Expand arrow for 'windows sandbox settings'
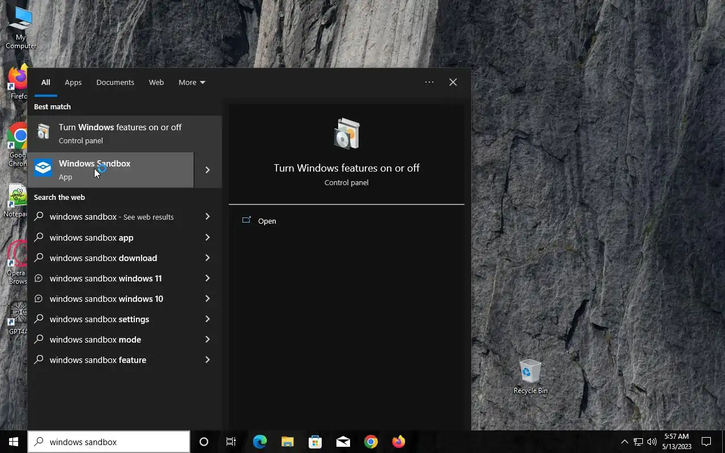 (x=207, y=319)
